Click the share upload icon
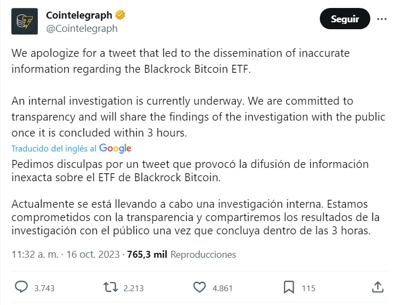Image resolution: width=398 pixels, height=305 pixels. pos(377,287)
